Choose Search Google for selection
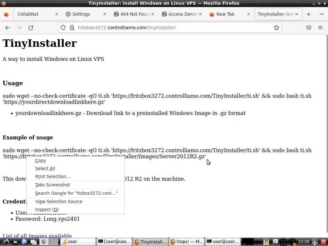 pyautogui.click(x=75, y=193)
